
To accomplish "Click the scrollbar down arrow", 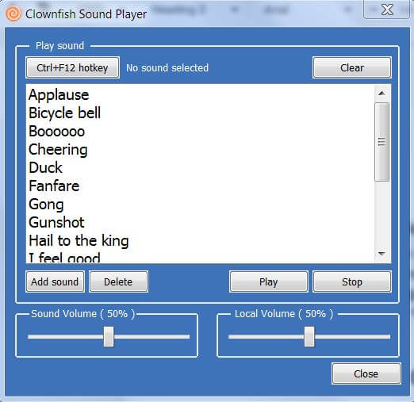I will (381, 254).
